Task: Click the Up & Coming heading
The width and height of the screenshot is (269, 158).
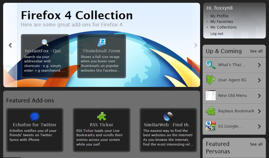Action: [x=224, y=51]
